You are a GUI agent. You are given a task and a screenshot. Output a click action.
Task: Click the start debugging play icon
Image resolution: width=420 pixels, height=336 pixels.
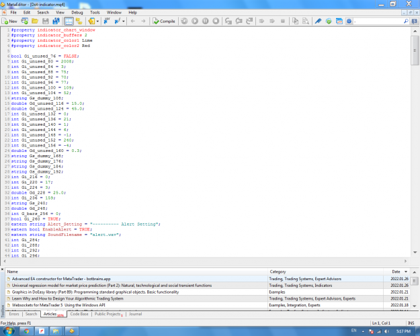pos(195,21)
